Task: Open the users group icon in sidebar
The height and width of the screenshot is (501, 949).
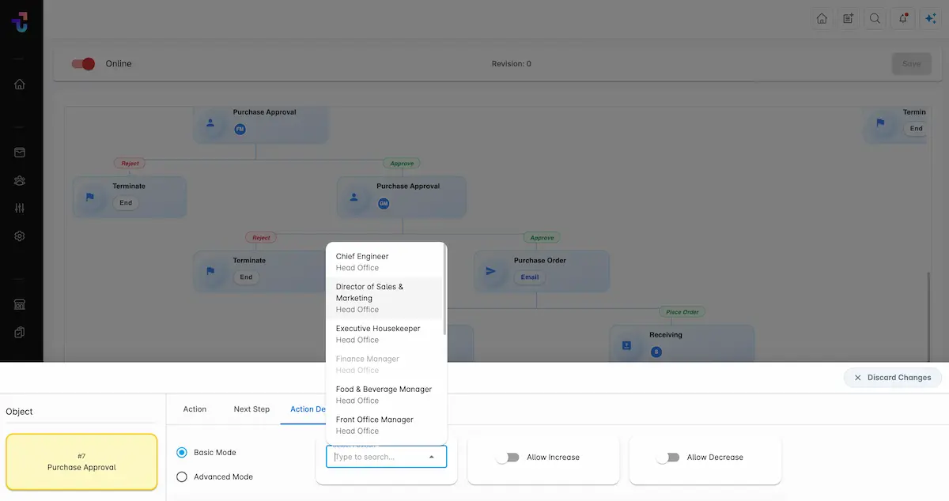Action: coord(20,181)
